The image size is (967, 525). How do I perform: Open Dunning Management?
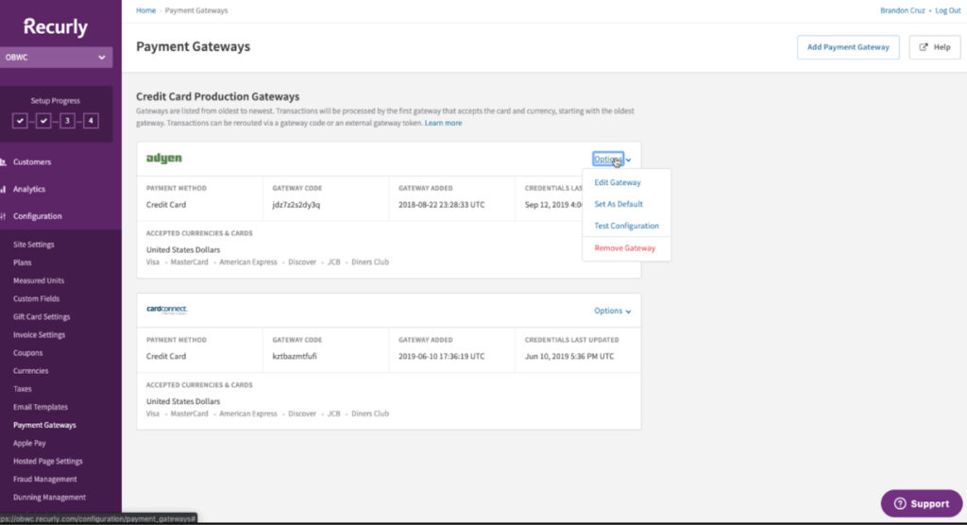(x=49, y=498)
